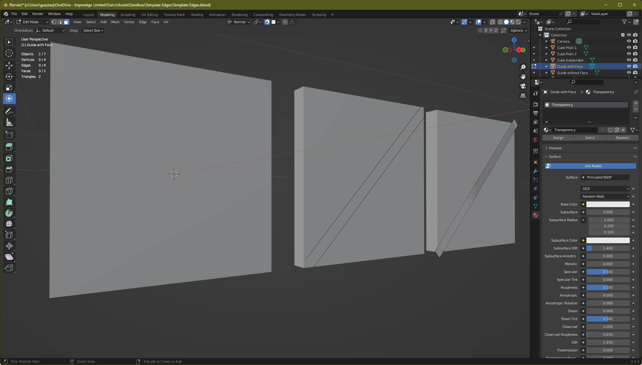This screenshot has height=365, width=642.
Task: Open the Modifier properties wrench tab
Action: point(536,171)
